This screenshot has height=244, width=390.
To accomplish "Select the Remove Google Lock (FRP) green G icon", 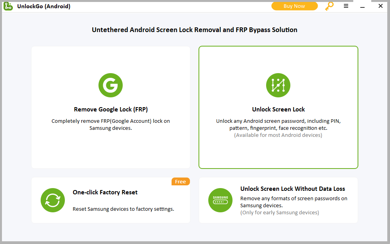I will [111, 85].
